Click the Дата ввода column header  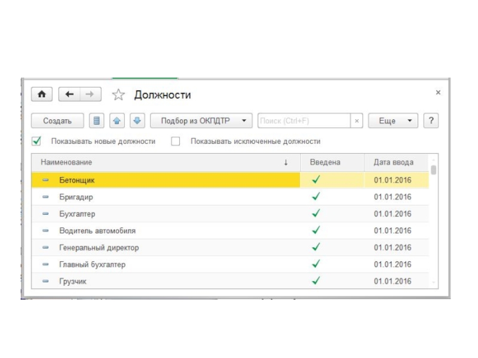pyautogui.click(x=393, y=162)
